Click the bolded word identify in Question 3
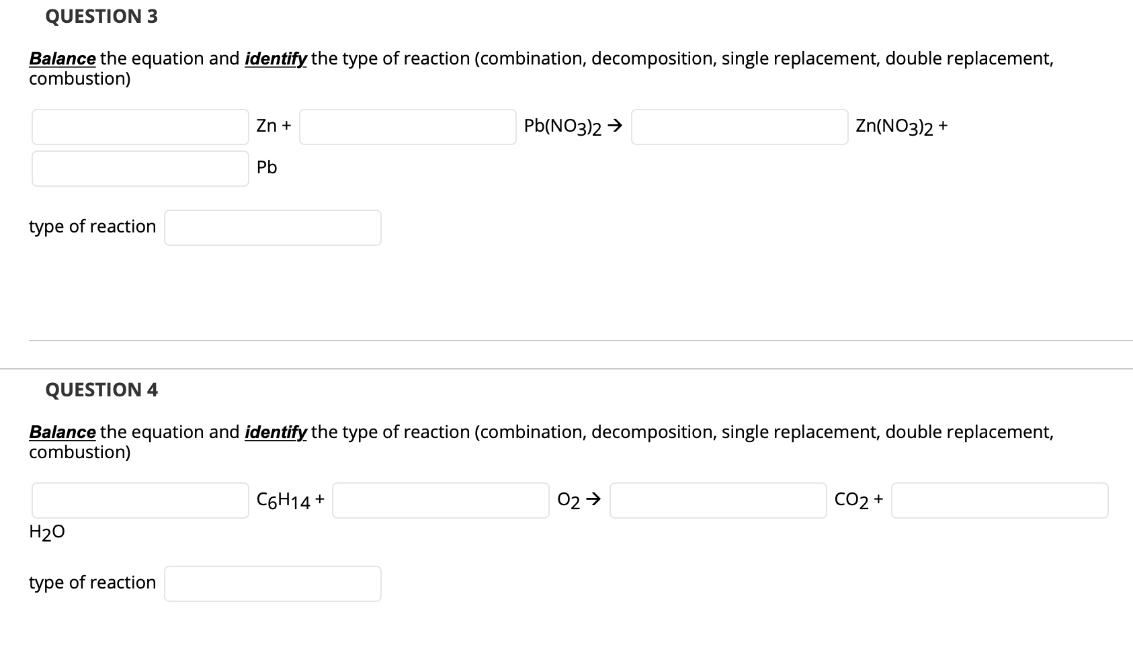This screenshot has height=651, width=1133. [276, 58]
